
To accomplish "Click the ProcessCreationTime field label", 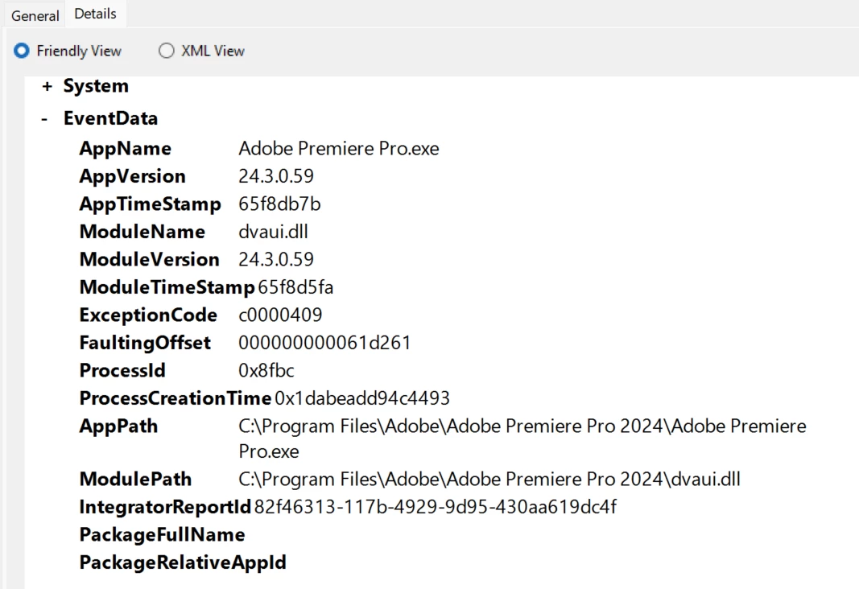I will point(176,398).
